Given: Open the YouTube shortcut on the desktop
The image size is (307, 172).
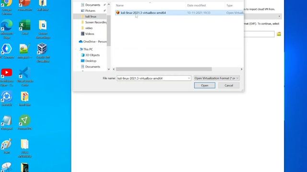Looking at the screenshot, I should click(x=7, y=77).
